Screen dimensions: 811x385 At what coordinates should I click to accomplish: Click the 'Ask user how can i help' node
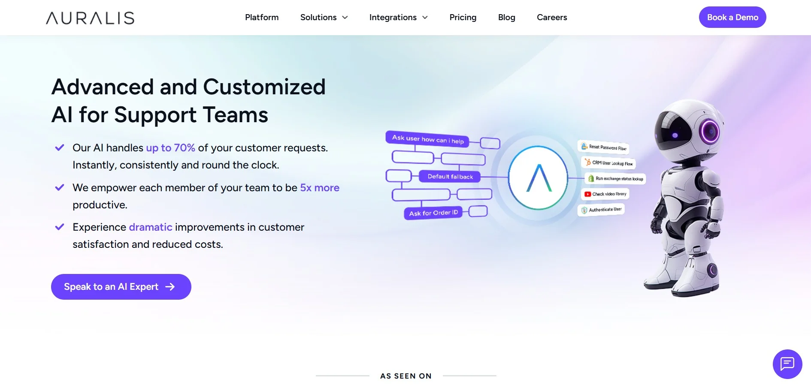(427, 139)
